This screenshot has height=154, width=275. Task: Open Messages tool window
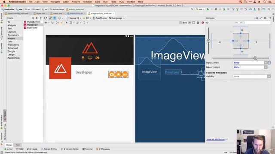[x=103, y=149]
